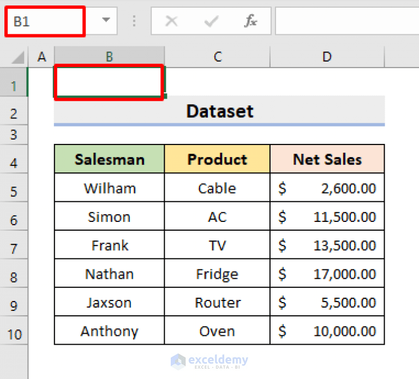Select the cell containing Nathan
Screen dimensions: 419x379
(x=109, y=274)
